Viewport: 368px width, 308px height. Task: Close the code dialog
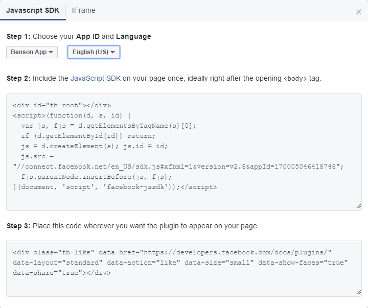(x=359, y=12)
